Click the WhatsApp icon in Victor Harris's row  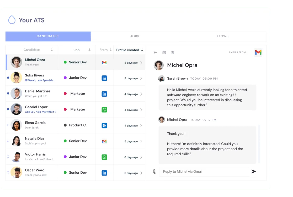104,157
